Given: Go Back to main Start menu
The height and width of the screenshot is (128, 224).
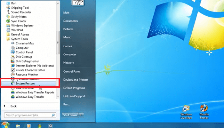Looking at the screenshot, I should (13, 106).
